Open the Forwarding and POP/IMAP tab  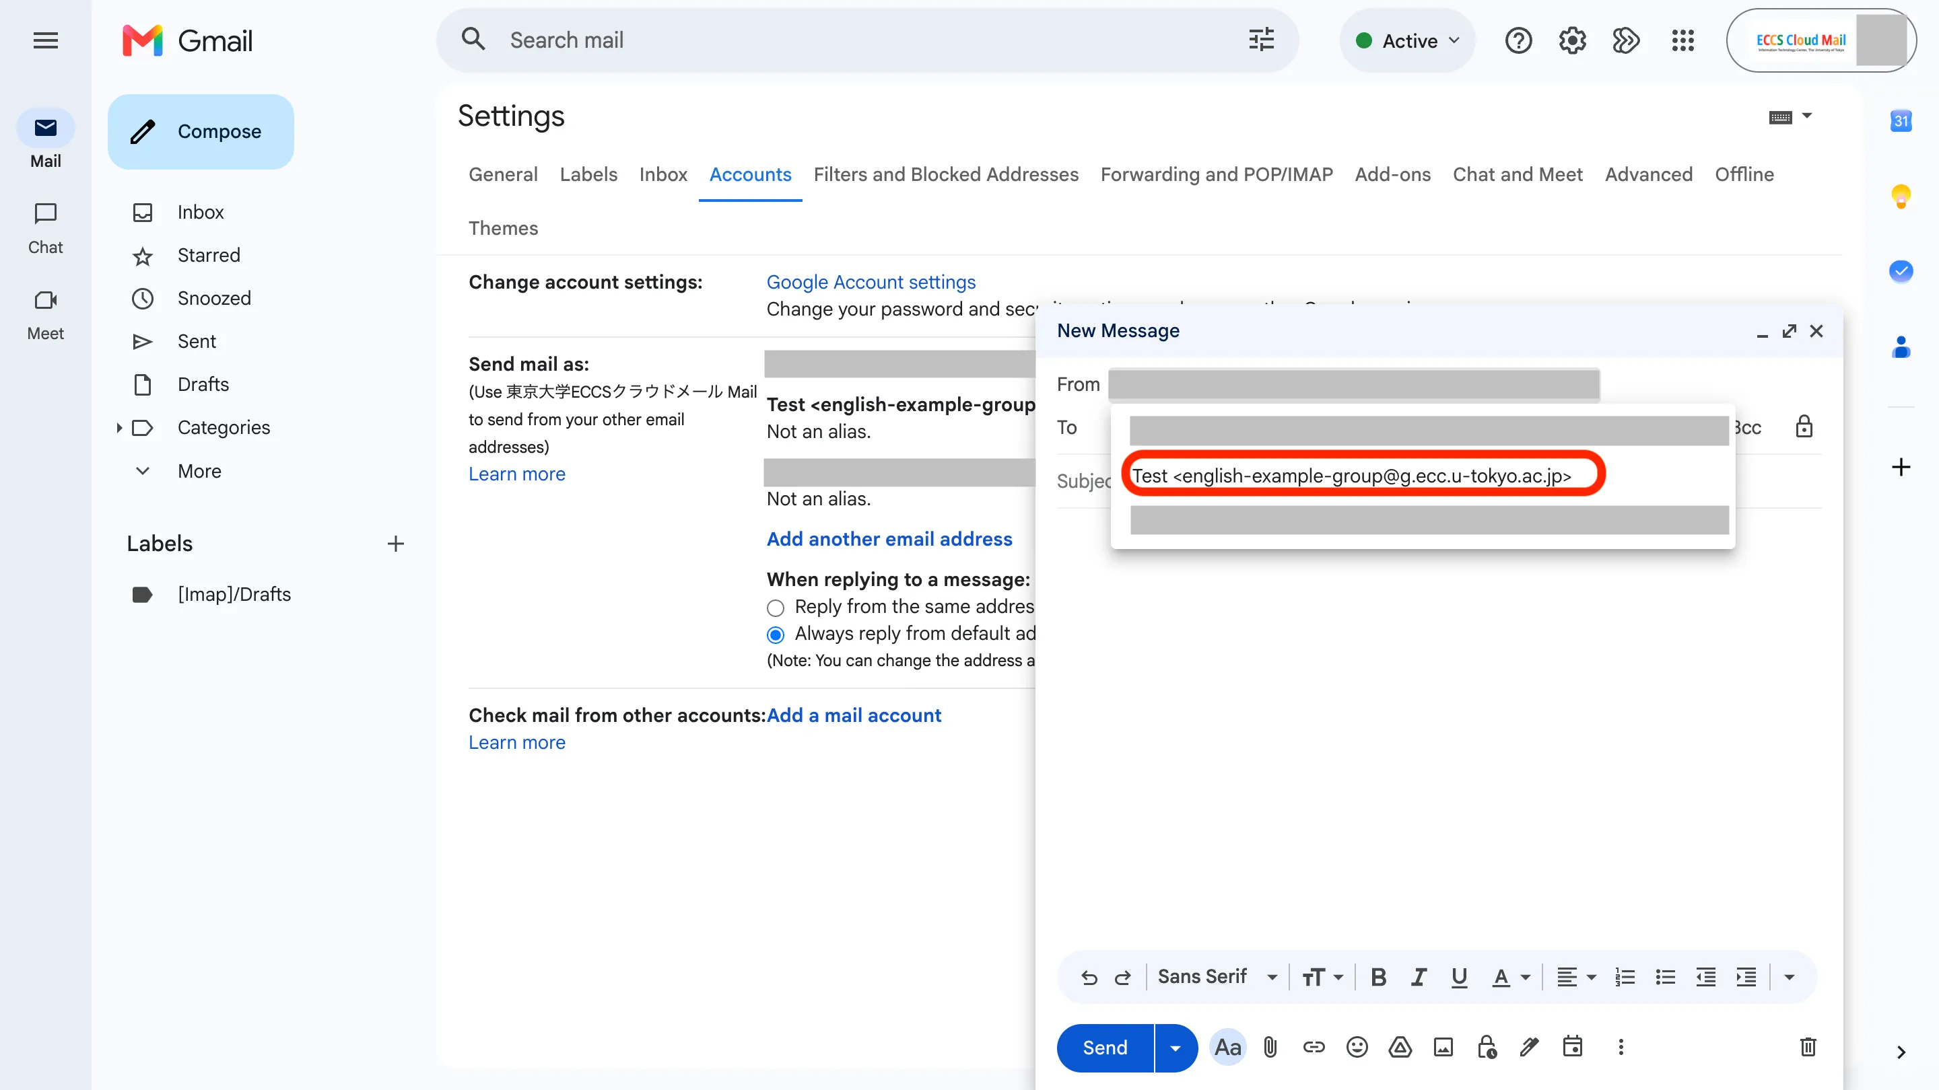1217,174
